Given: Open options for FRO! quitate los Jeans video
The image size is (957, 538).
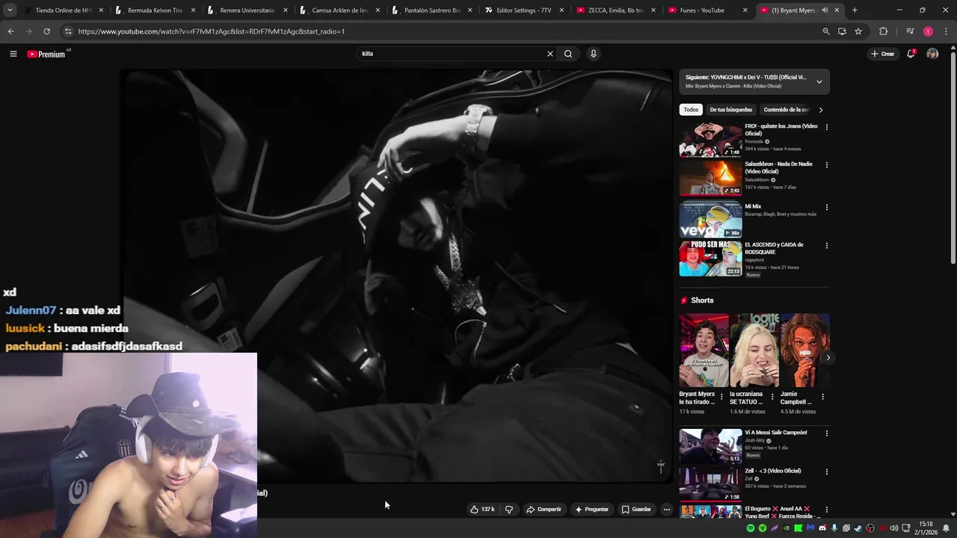Looking at the screenshot, I should [826, 127].
